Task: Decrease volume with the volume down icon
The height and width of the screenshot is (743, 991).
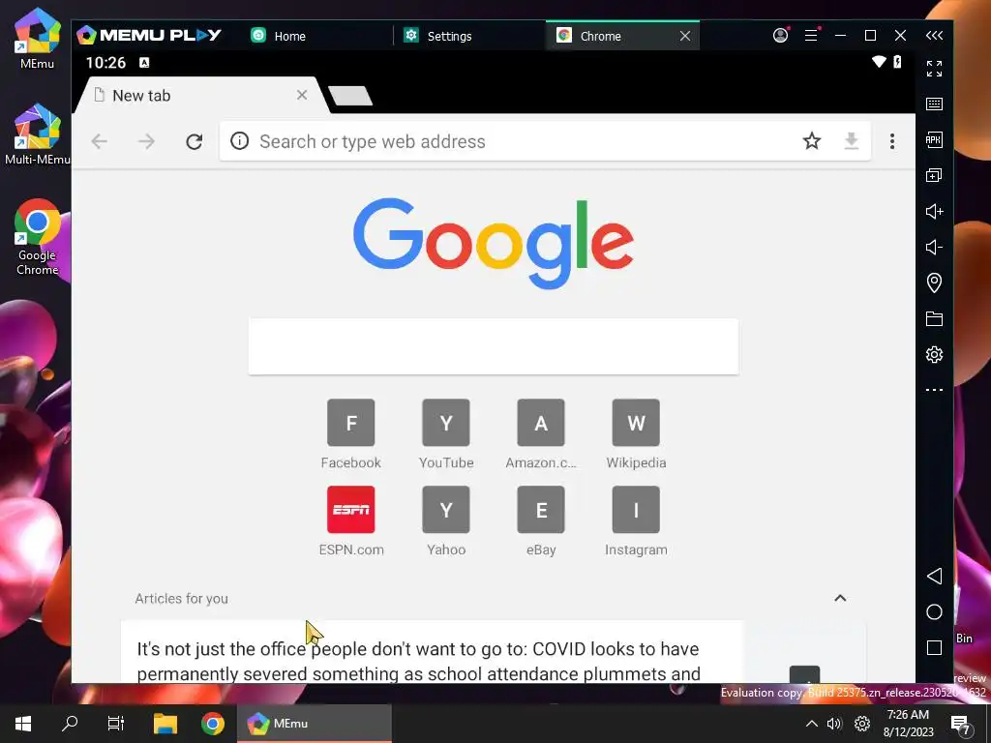Action: (x=934, y=247)
